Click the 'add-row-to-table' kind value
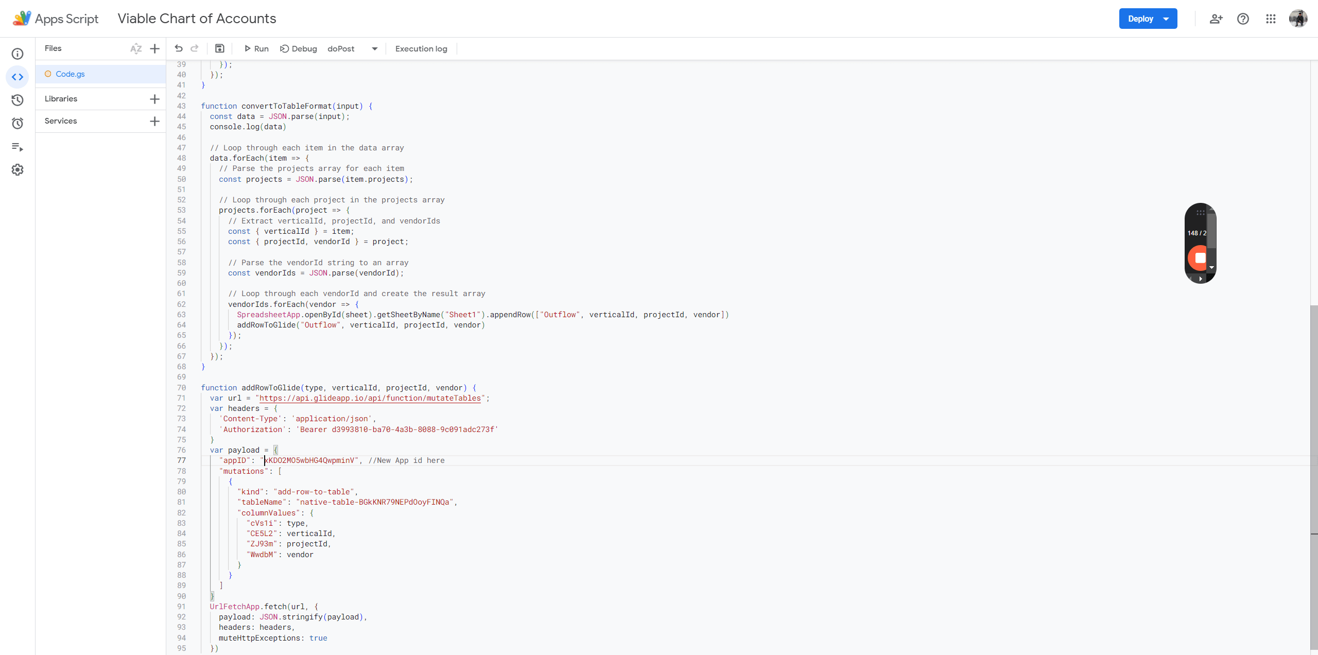Viewport: 1318px width, 655px height. (x=314, y=492)
